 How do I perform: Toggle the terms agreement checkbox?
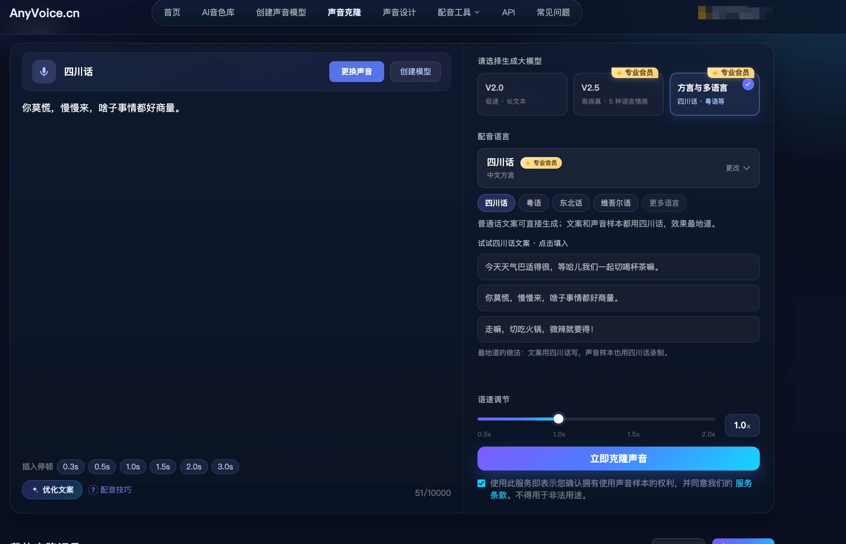(482, 484)
